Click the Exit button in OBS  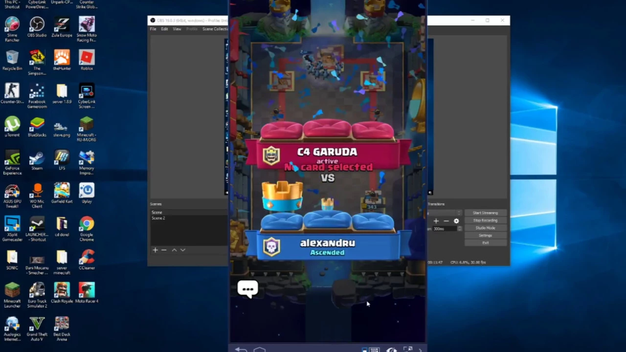pyautogui.click(x=485, y=242)
